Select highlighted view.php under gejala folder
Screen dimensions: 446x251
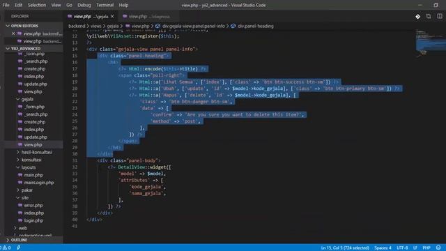[x=33, y=144]
